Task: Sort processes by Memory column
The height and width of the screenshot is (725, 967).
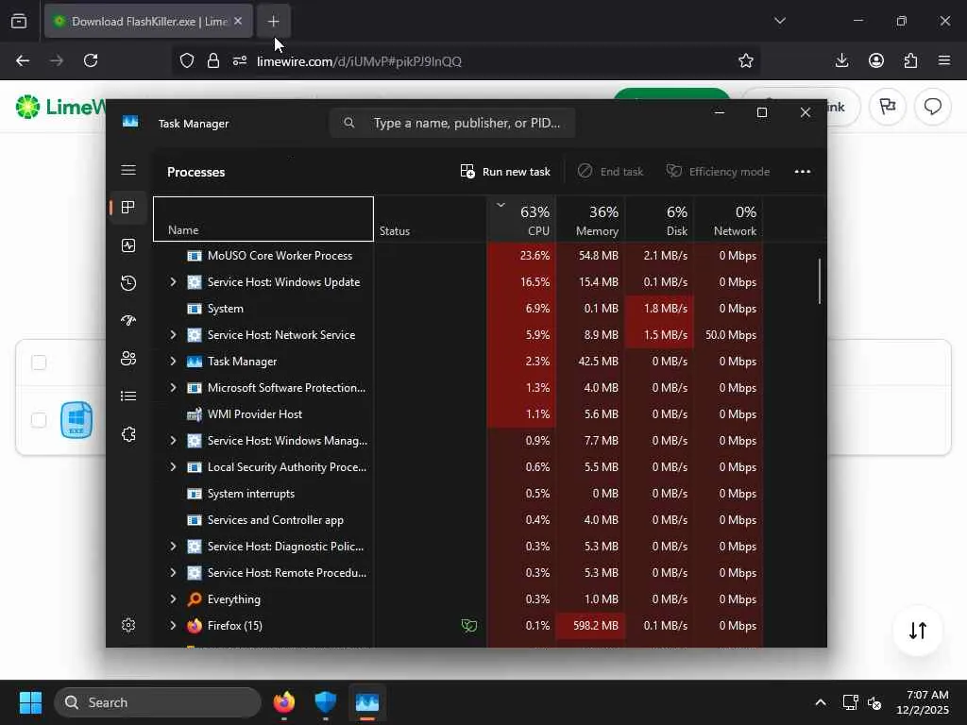Action: (591, 219)
